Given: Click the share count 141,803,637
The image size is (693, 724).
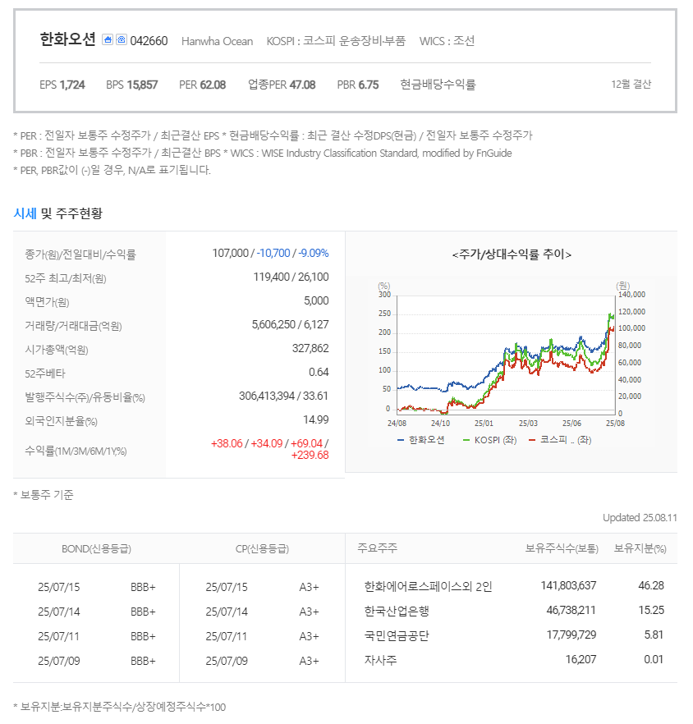Looking at the screenshot, I should coord(569,585).
